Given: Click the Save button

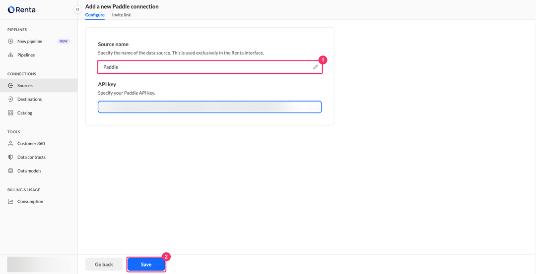Looking at the screenshot, I should (146, 265).
